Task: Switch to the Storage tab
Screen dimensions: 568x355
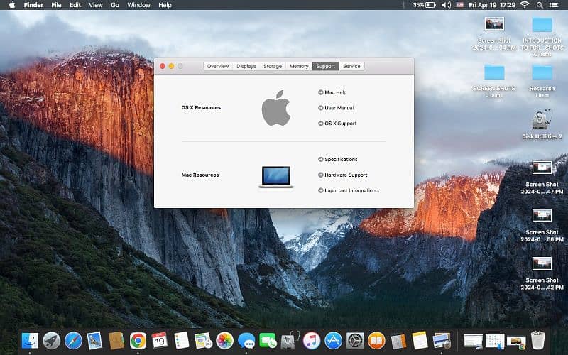Action: pos(273,66)
